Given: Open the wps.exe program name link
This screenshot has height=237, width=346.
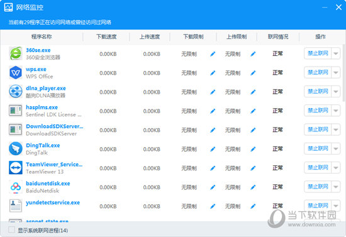Looking at the screenshot, I should click(x=36, y=69).
